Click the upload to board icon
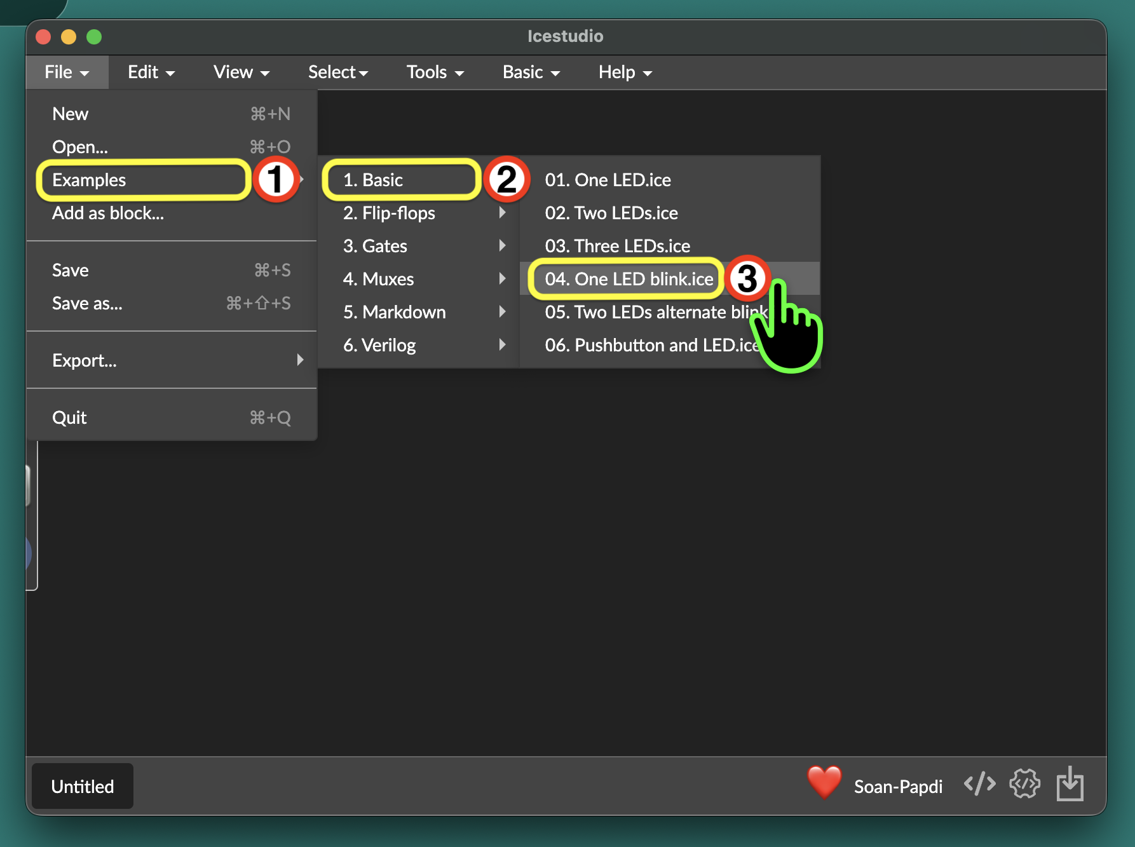Image resolution: width=1135 pixels, height=847 pixels. [1070, 783]
